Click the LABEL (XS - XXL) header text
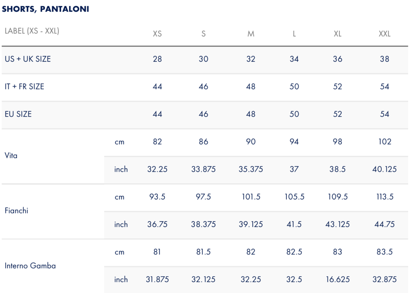 [32, 31]
